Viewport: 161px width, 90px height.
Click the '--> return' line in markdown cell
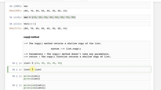[67, 57]
